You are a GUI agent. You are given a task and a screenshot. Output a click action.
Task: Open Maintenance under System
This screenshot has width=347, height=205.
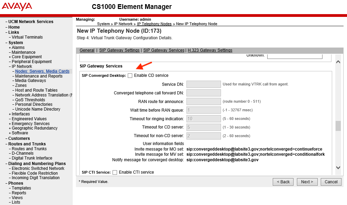[23, 52]
